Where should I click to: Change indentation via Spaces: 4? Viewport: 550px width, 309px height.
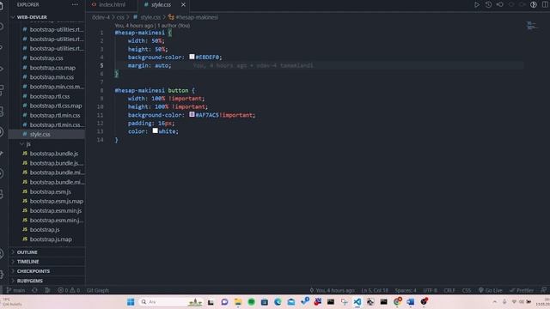[406, 290]
